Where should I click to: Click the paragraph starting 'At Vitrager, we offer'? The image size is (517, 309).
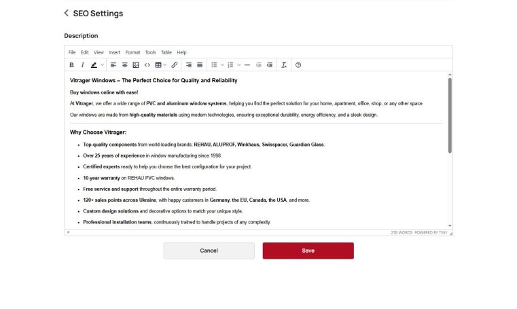point(247,103)
